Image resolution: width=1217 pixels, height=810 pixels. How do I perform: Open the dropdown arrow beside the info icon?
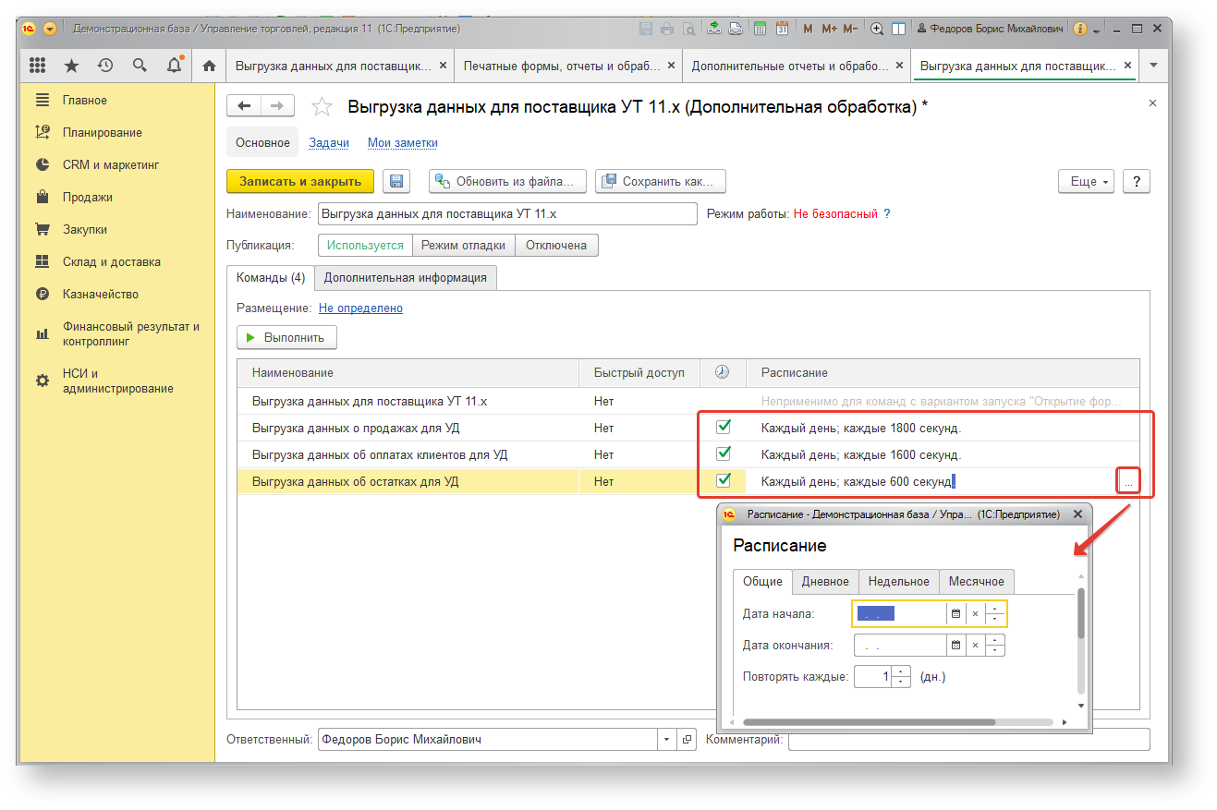pyautogui.click(x=1096, y=30)
